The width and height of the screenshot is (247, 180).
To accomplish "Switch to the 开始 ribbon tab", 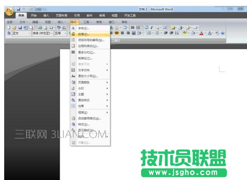I will tap(34, 15).
